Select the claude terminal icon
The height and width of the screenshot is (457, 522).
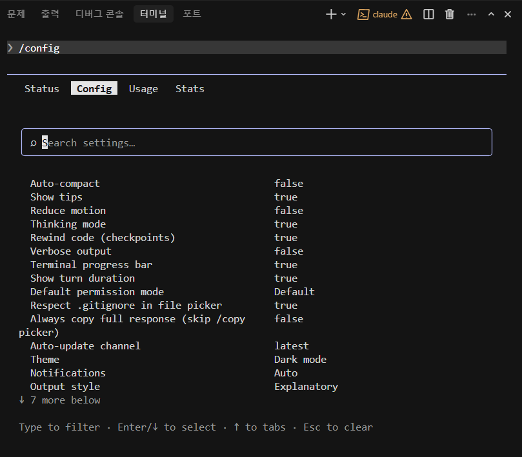click(363, 14)
